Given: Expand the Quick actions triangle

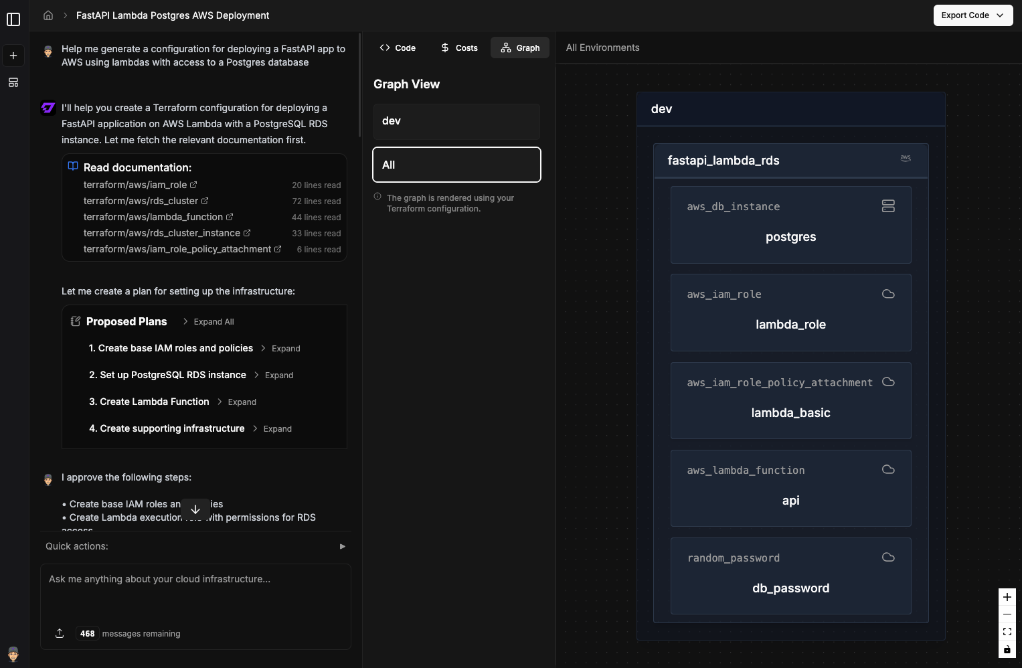Looking at the screenshot, I should (343, 546).
